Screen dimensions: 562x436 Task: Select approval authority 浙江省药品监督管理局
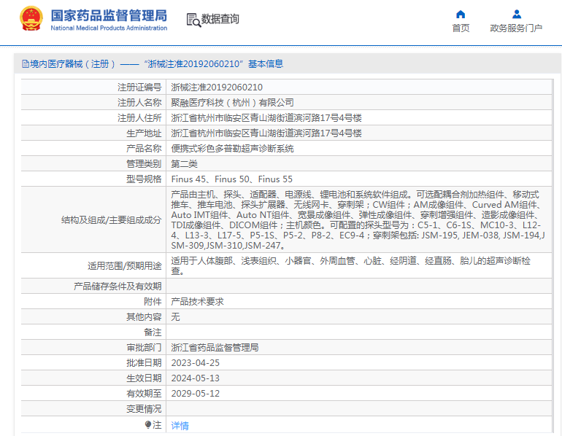click(x=215, y=348)
